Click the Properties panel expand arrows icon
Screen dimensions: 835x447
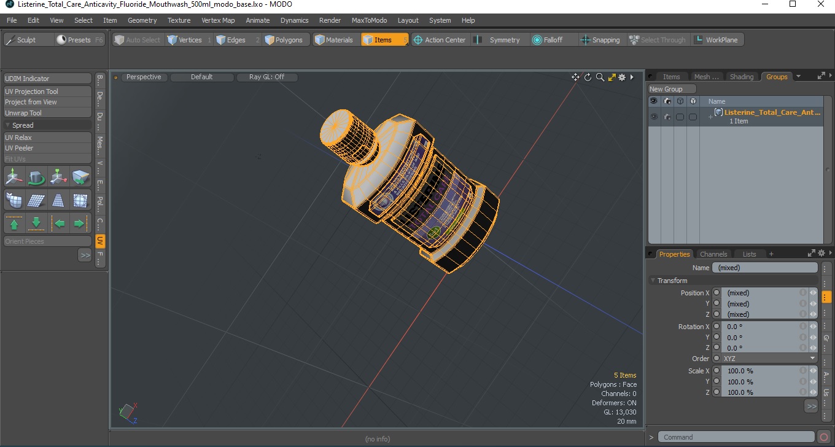[x=812, y=253]
